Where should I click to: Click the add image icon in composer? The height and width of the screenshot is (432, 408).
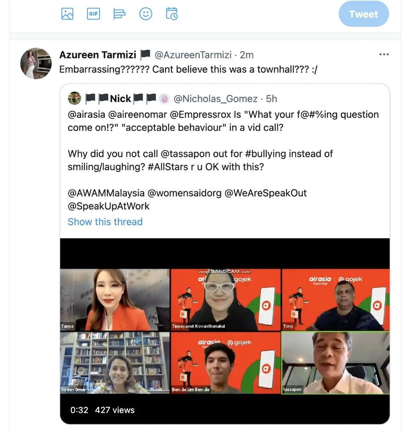click(x=67, y=14)
